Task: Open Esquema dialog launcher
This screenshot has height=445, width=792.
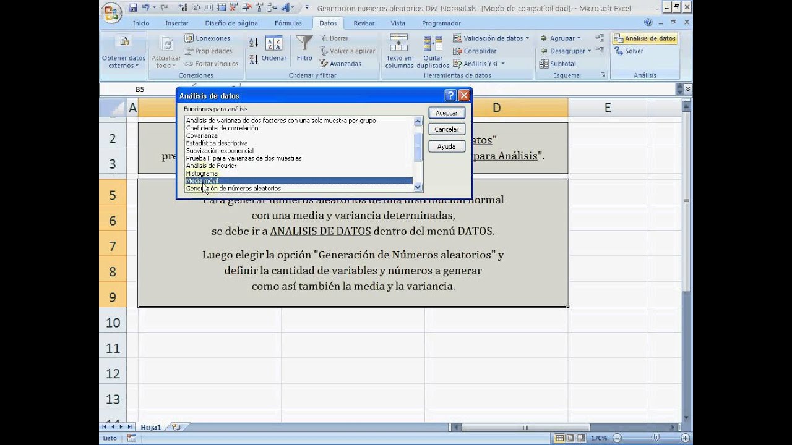Action: pyautogui.click(x=603, y=75)
